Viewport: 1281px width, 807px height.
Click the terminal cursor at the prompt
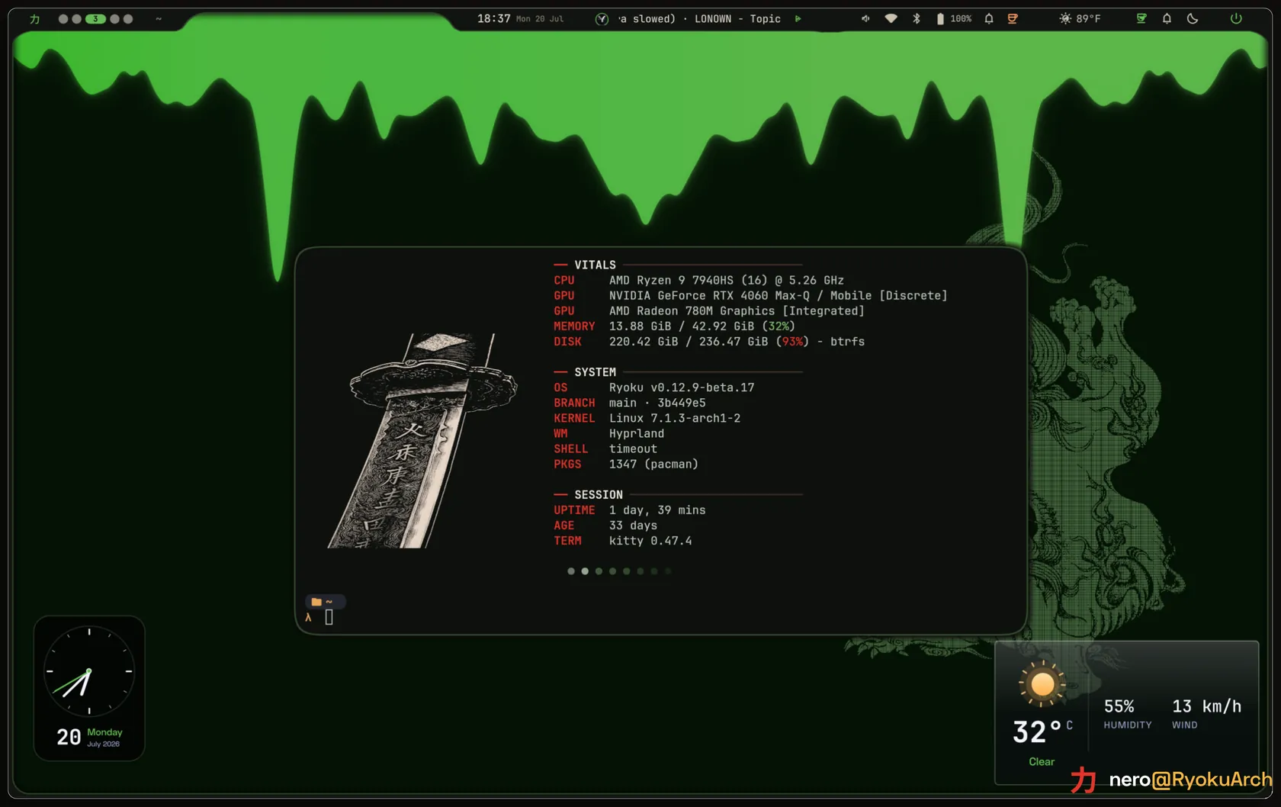point(329,617)
